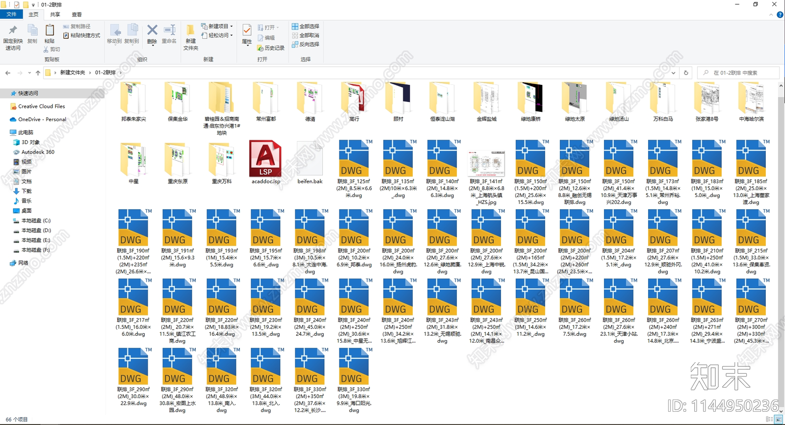Click Select none (全部取消)
This screenshot has height=425, width=785.
(x=306, y=35)
